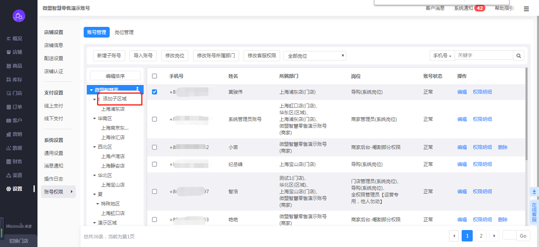Uncheck the 黄骏伟 row checkbox
Image resolution: width=539 pixels, height=247 pixels.
point(154,92)
